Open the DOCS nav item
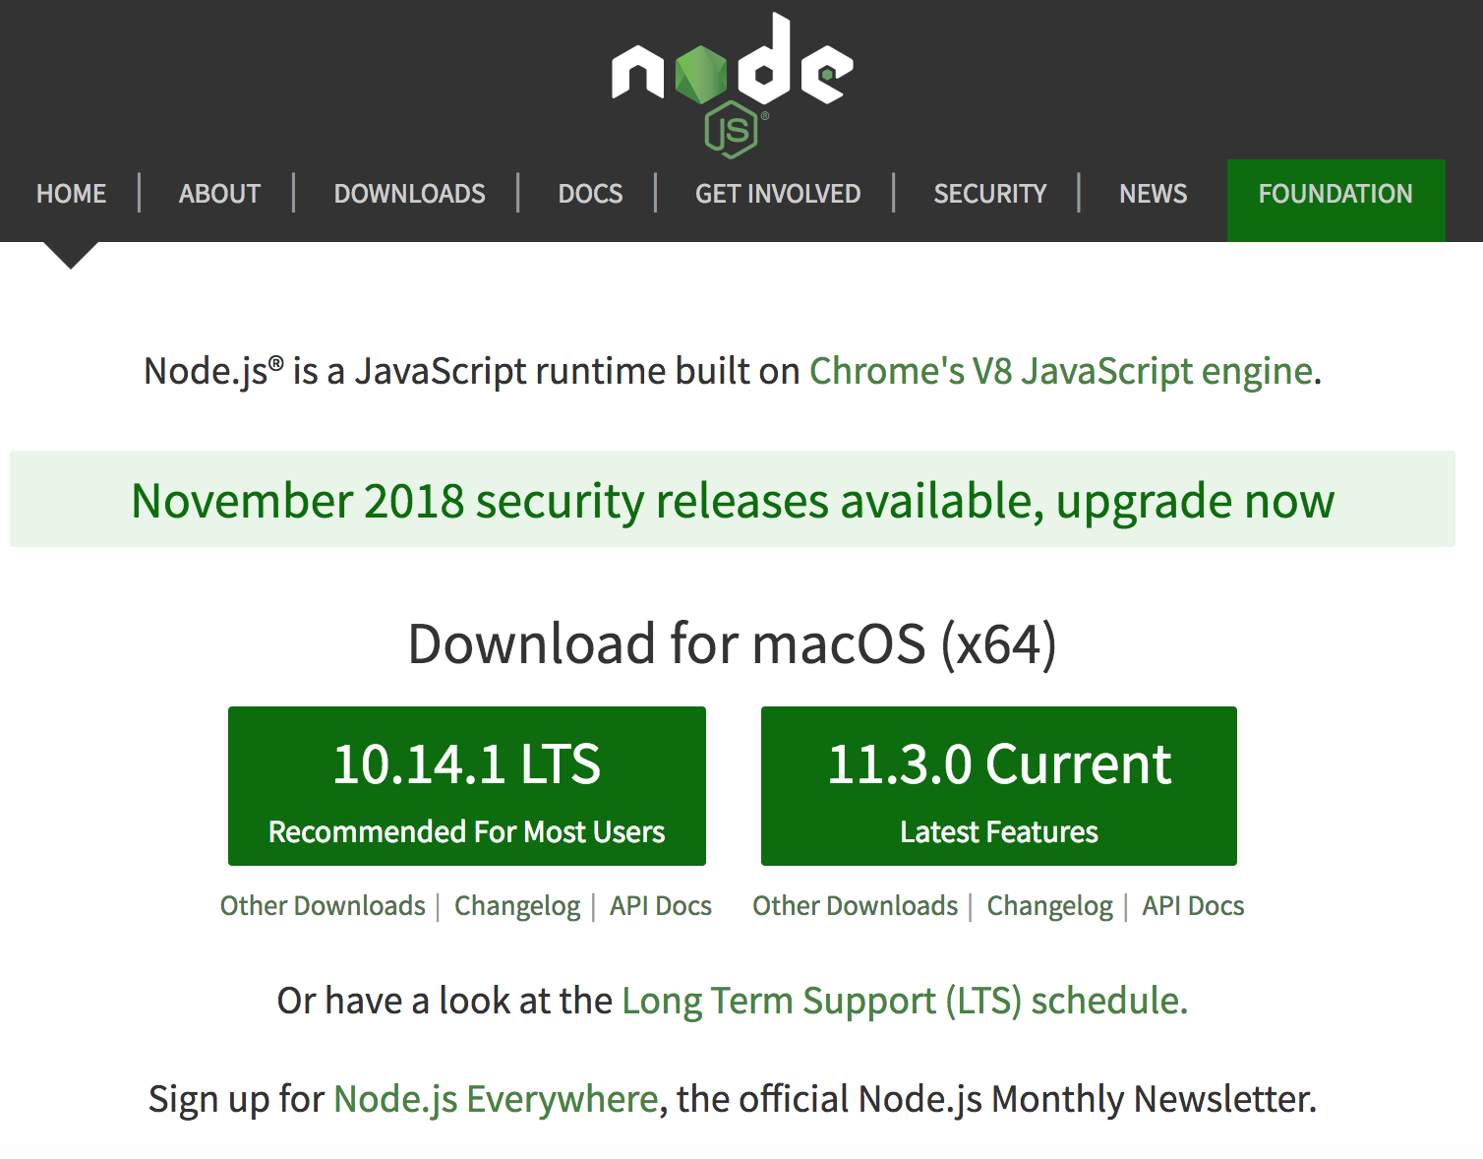Screen dimensions: 1483x1159 click(590, 194)
